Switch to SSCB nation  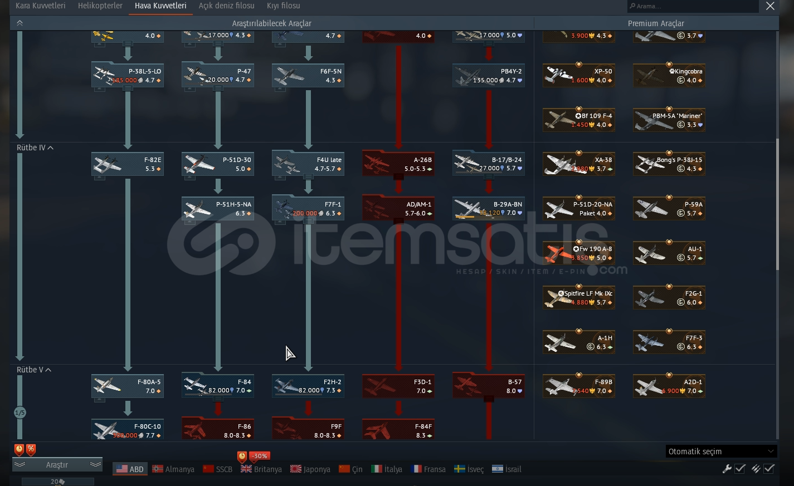point(218,469)
